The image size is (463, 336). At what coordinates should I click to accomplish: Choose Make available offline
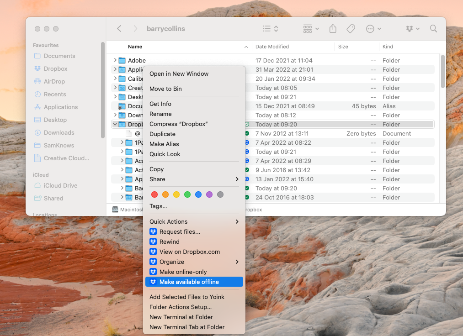coord(194,282)
